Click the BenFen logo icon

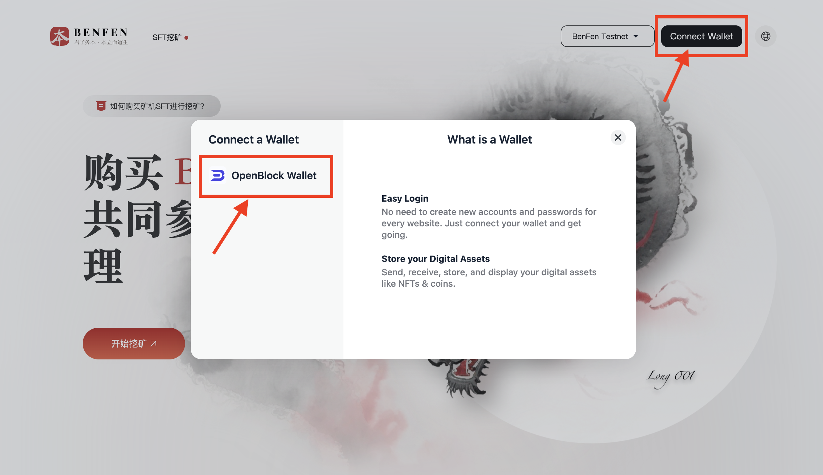tap(60, 36)
